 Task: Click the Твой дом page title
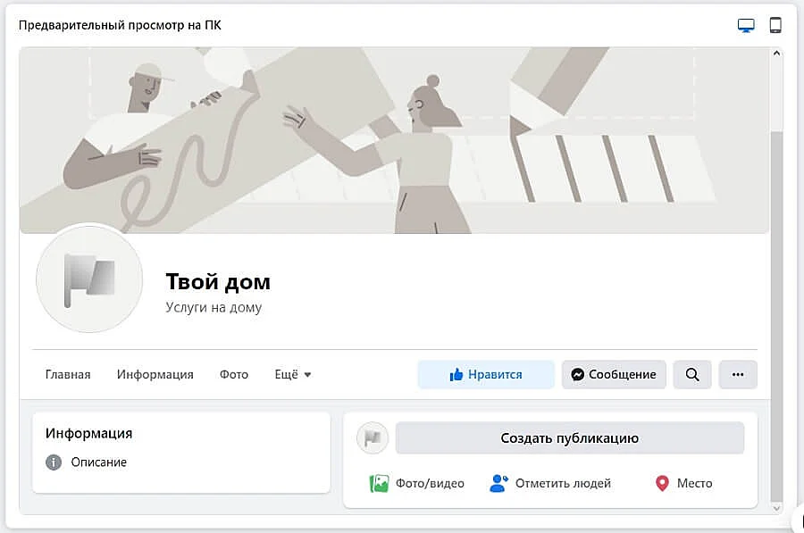tap(218, 282)
